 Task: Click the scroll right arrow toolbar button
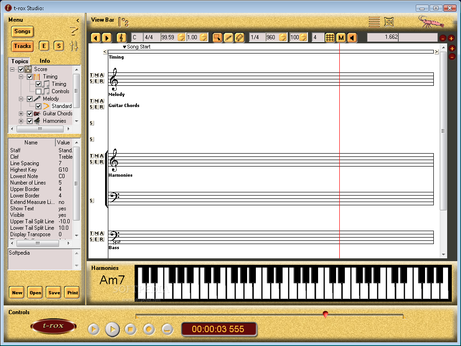point(107,37)
